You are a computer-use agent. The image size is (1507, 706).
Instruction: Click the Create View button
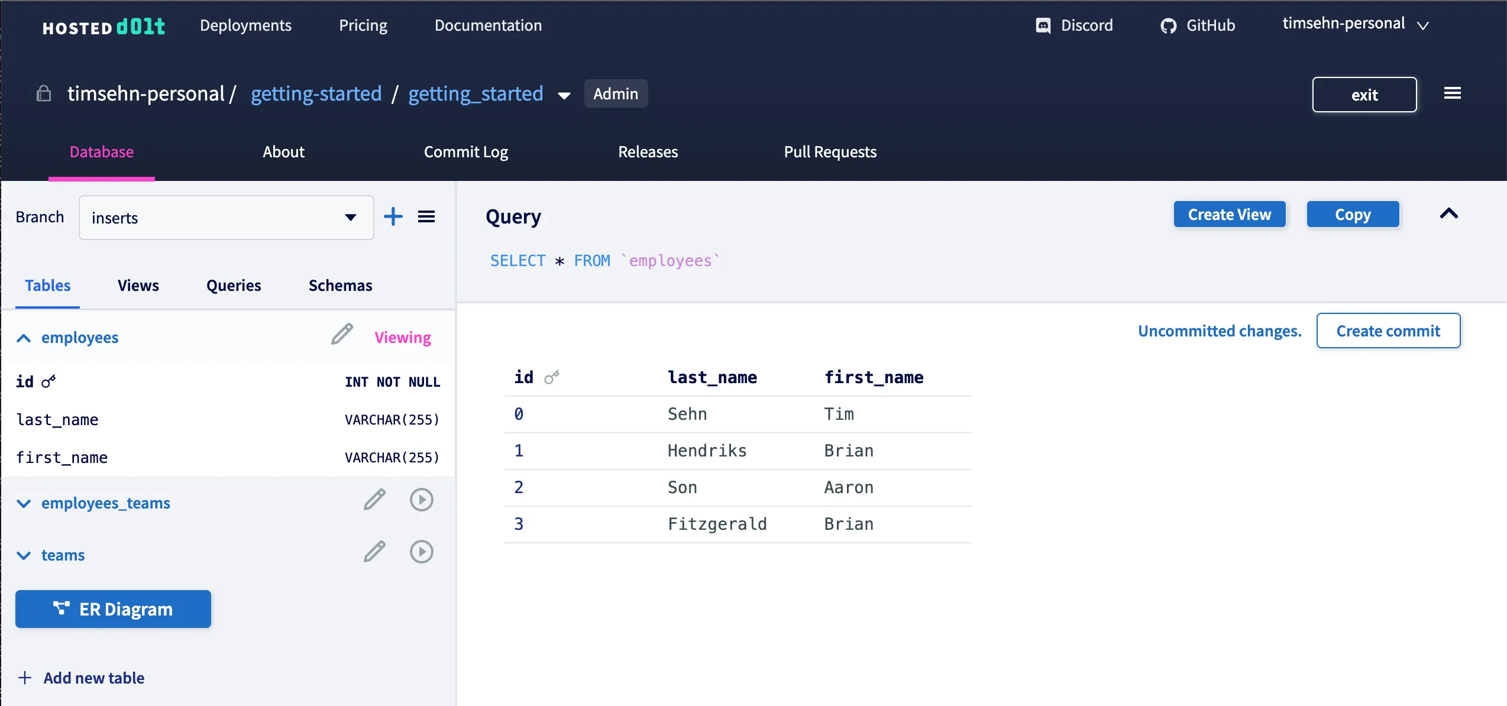pyautogui.click(x=1229, y=215)
